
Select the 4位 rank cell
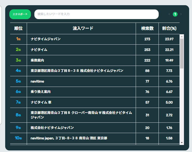18,71
